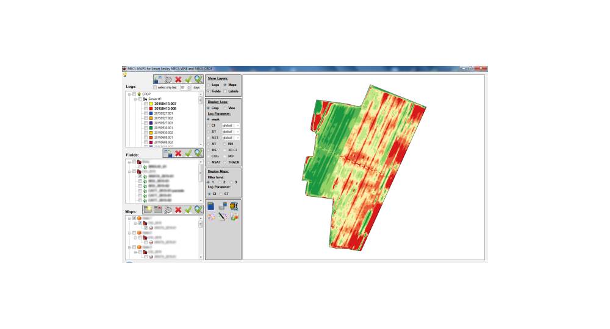Click the Logs list vertical scrollbar
Screen dimensions: 610x329
pyautogui.click(x=201, y=119)
